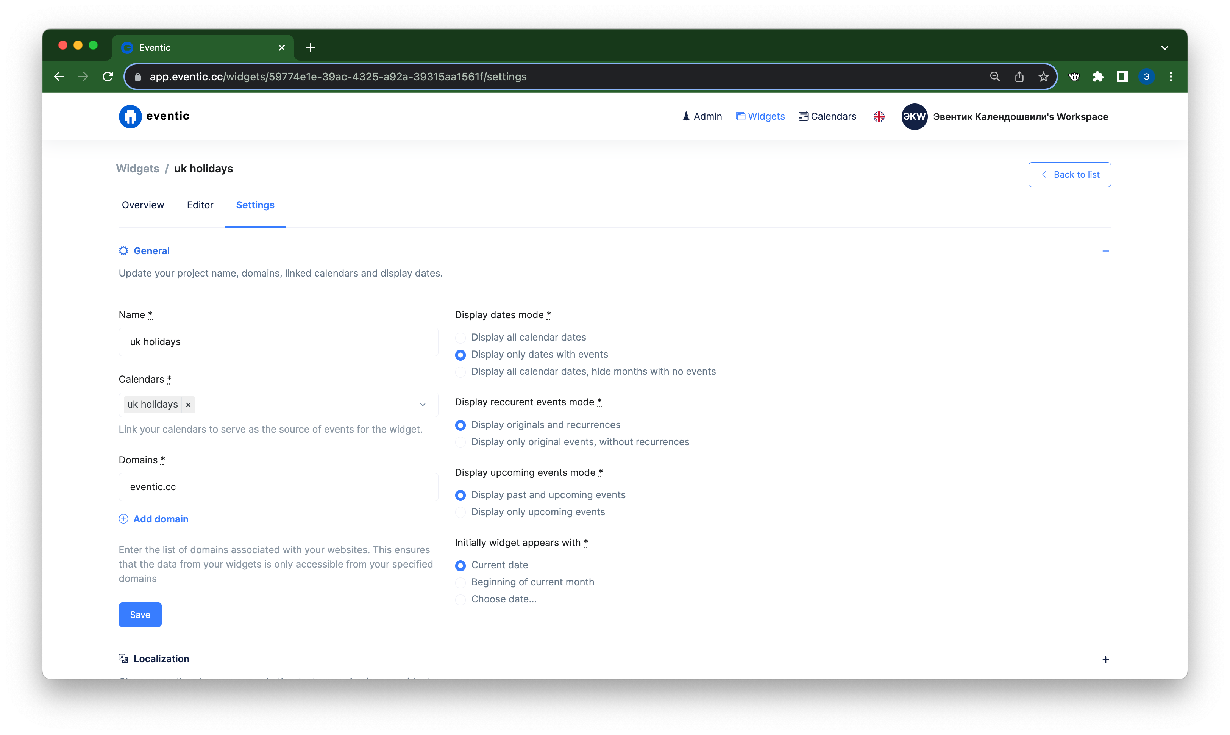Screen dimensions: 1230x735
Task: Click the eventic logo icon
Action: coord(130,116)
